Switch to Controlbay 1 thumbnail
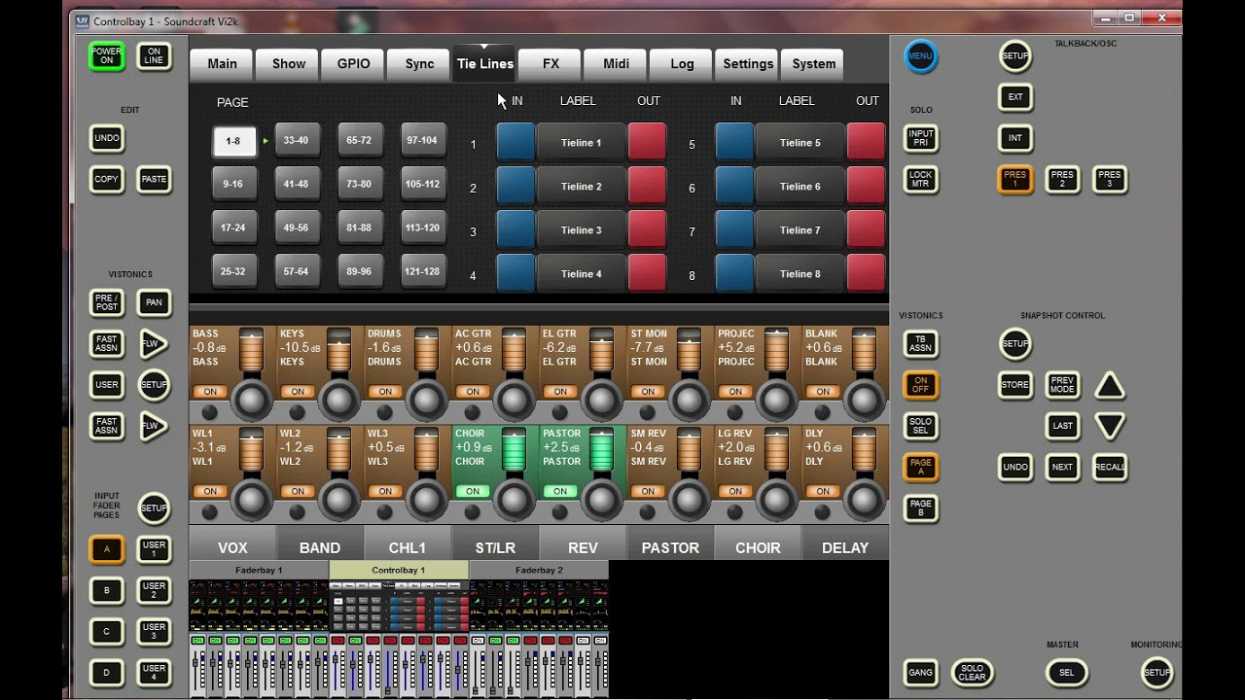 pyautogui.click(x=399, y=629)
